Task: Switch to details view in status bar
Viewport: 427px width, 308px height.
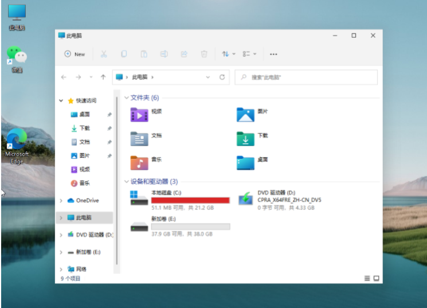Action: (x=367, y=278)
